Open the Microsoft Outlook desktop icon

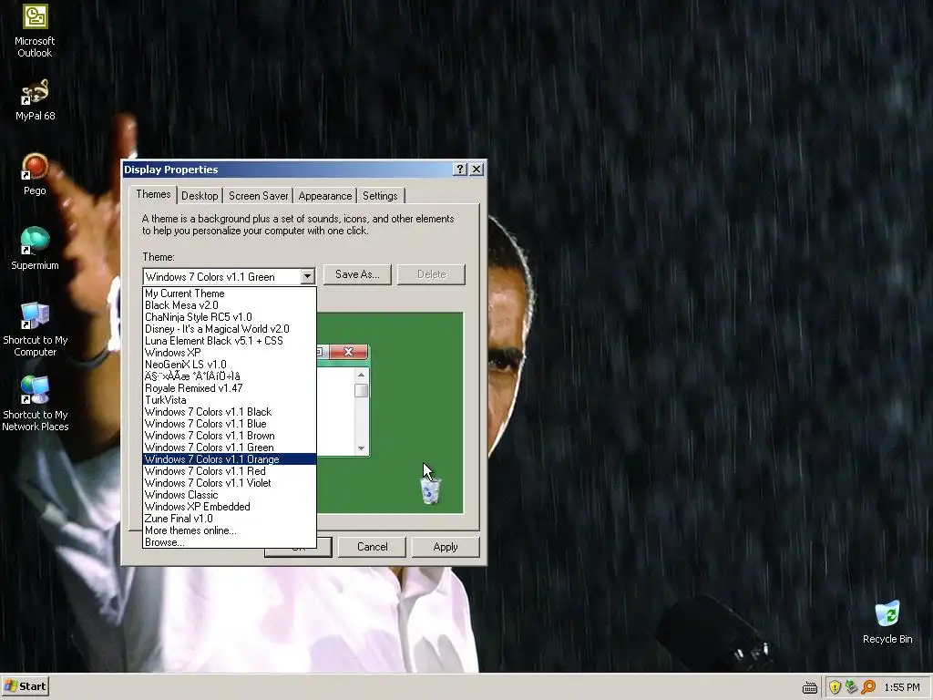point(35,31)
